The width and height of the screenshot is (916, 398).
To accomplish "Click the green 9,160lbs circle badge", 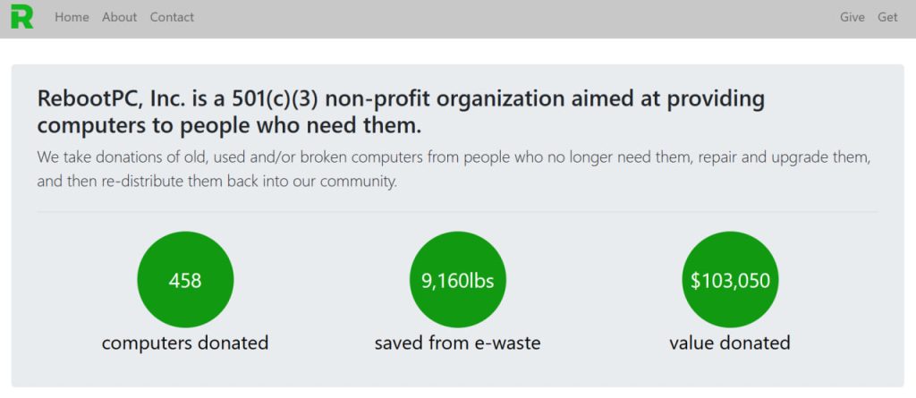I will click(x=458, y=280).
